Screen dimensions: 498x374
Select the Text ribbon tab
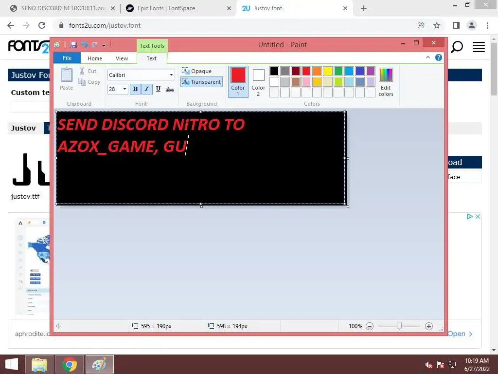point(152,58)
